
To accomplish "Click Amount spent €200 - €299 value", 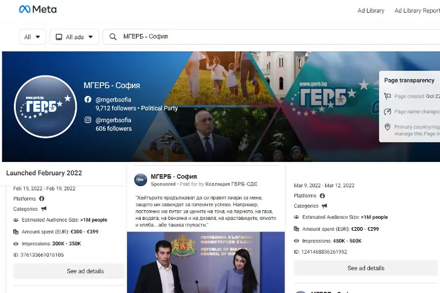I will click(365, 229).
